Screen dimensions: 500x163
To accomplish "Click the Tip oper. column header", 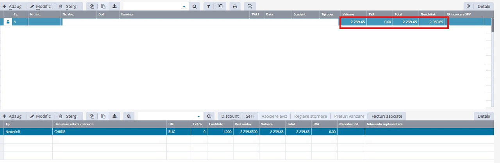I will click(330, 14).
